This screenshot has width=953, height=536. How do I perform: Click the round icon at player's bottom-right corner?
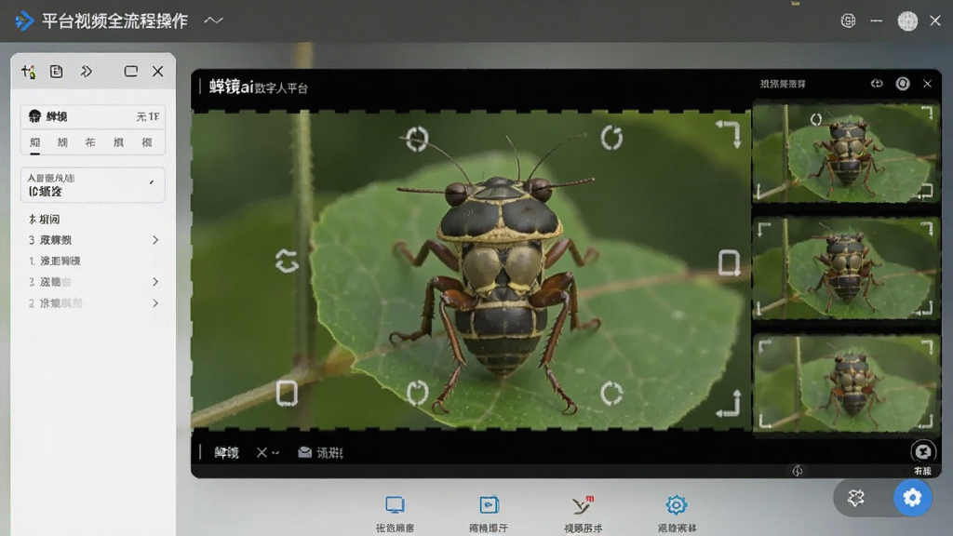point(922,451)
